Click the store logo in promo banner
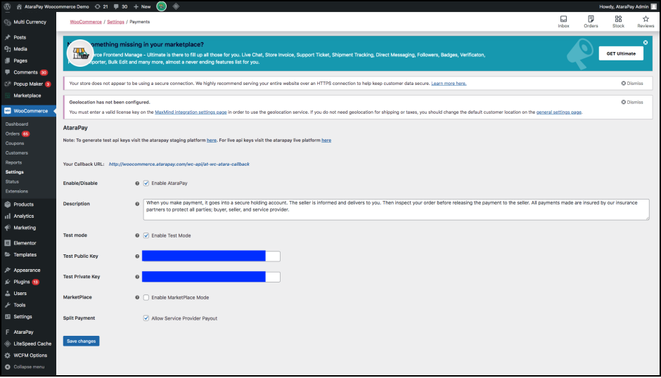 (x=80, y=53)
